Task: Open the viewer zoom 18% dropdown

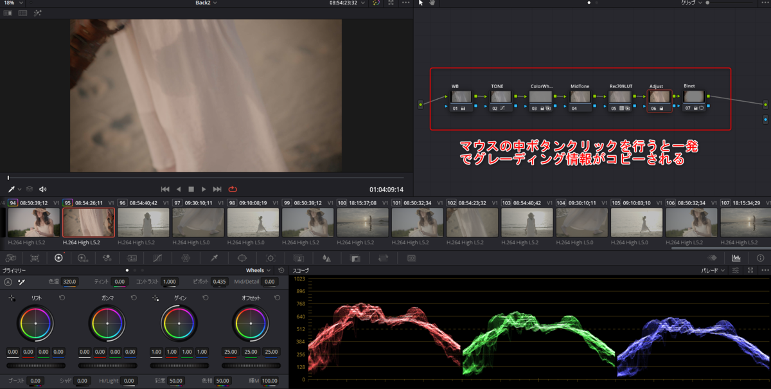Action: tap(12, 3)
